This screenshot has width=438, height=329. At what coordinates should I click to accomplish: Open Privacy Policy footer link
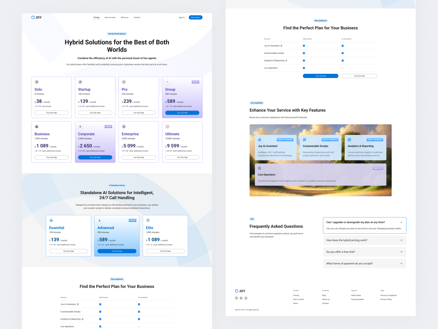(386, 299)
